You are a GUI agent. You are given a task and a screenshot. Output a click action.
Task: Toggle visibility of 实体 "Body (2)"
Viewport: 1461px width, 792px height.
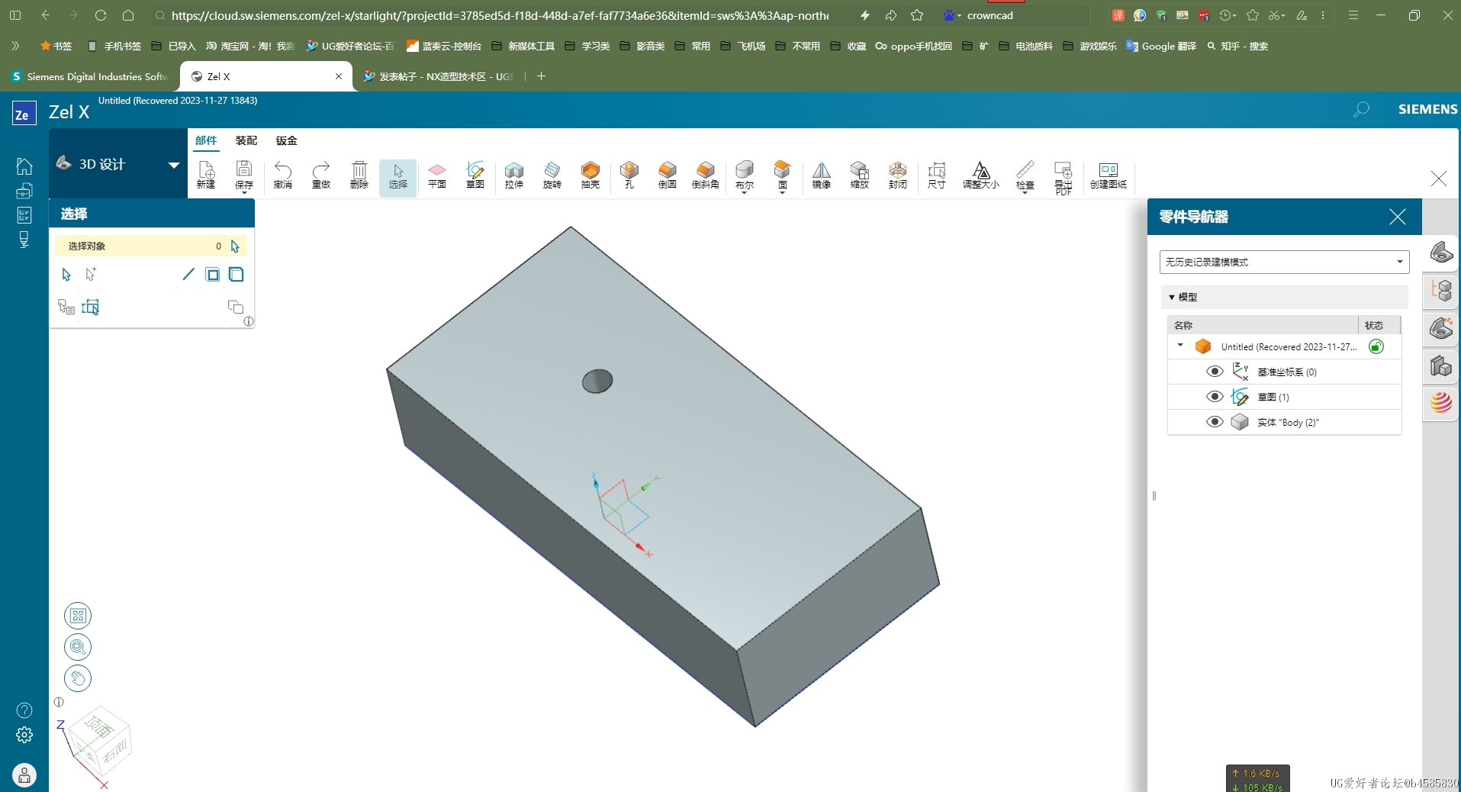click(1215, 422)
